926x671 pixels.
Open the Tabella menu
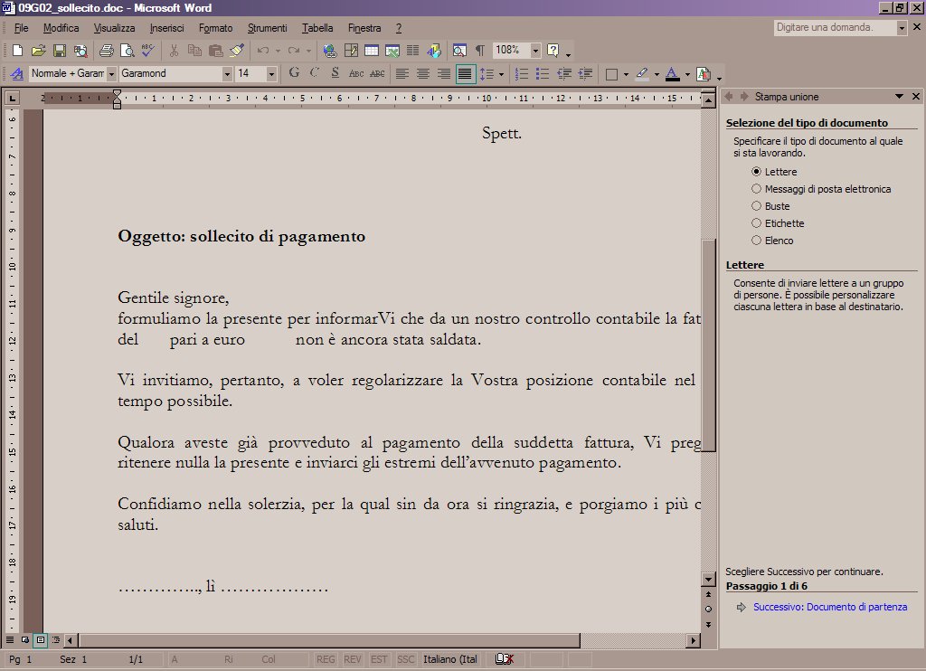(x=317, y=28)
